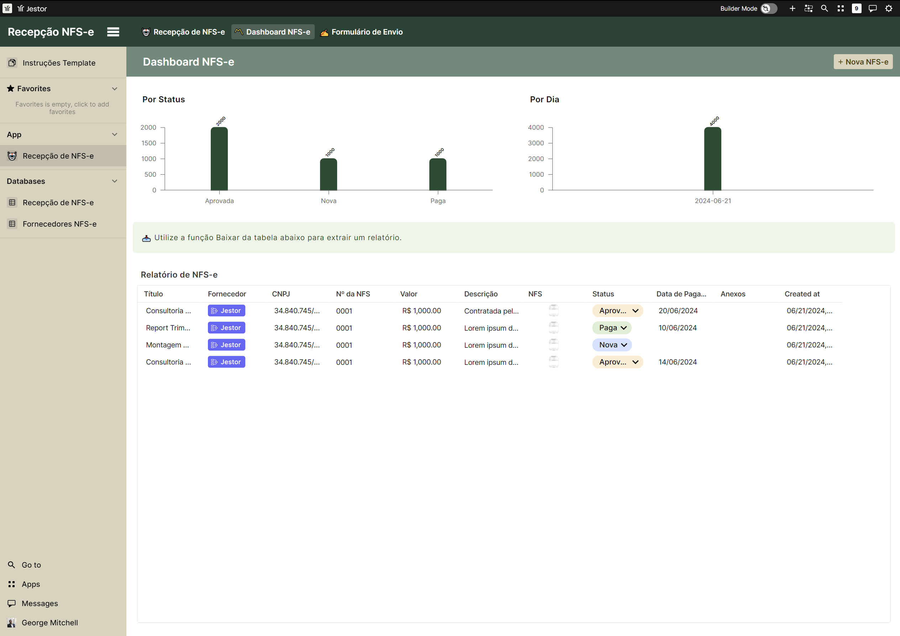Collapse the Favorites section chevron
The width and height of the screenshot is (900, 636).
[115, 89]
